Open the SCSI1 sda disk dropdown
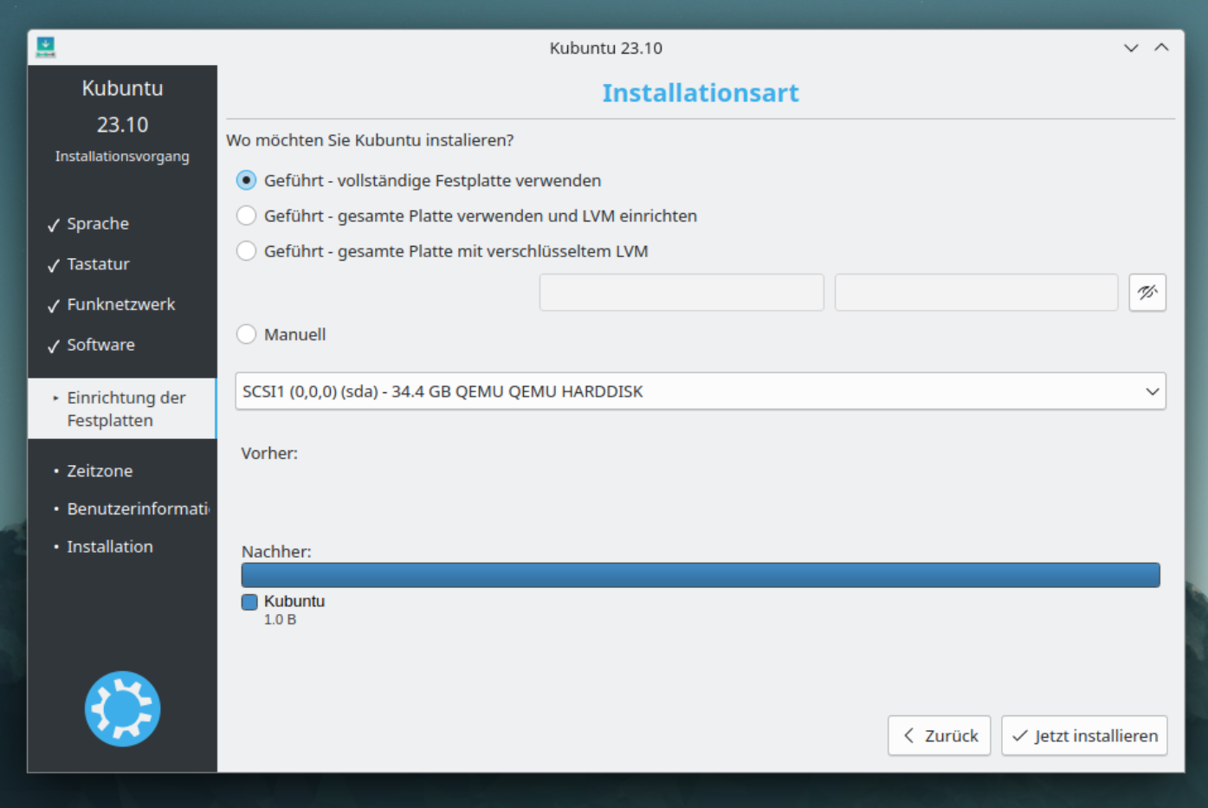This screenshot has height=808, width=1208. click(700, 391)
